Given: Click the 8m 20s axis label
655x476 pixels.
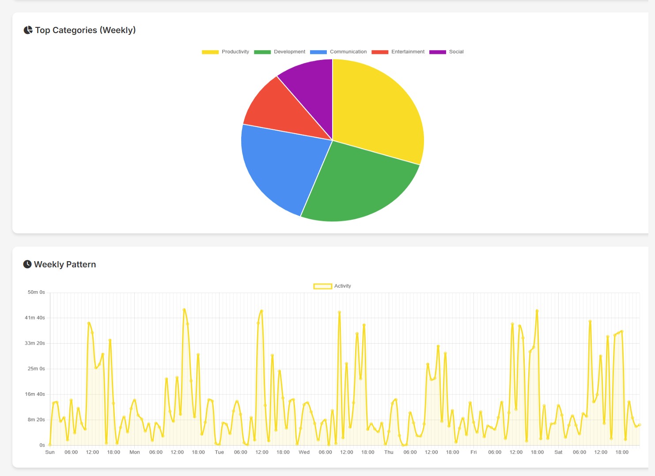Looking at the screenshot, I should coord(36,420).
